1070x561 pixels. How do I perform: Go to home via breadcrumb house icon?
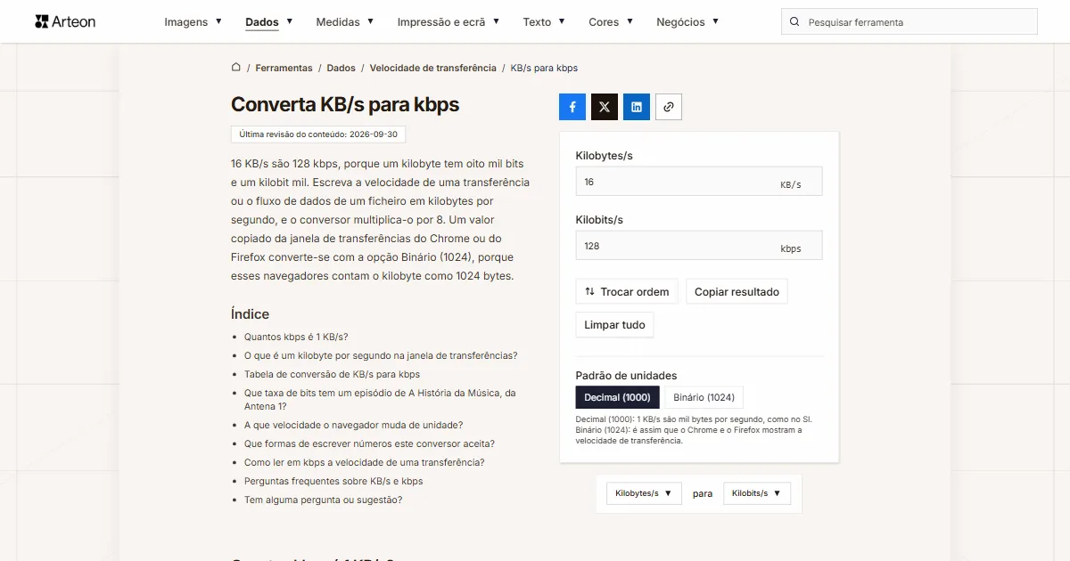pos(236,68)
